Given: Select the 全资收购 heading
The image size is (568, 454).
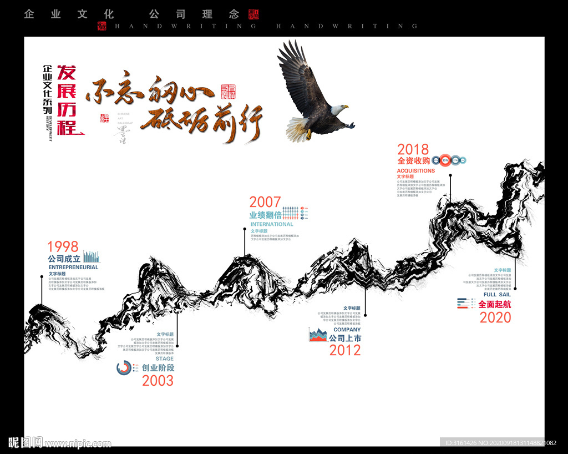Looking at the screenshot, I should (414, 160).
